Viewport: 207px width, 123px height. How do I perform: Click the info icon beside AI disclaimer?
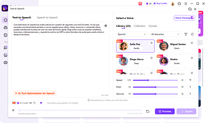[89, 100]
